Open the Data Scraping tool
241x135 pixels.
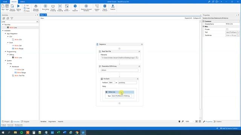click(60, 8)
